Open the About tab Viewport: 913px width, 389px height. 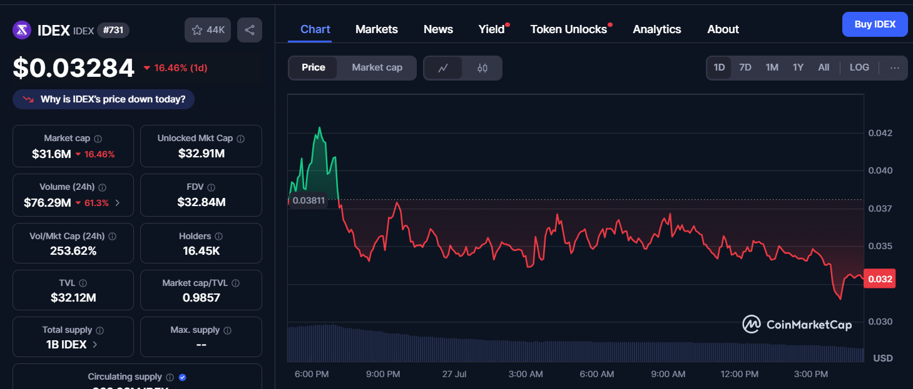[x=723, y=29]
